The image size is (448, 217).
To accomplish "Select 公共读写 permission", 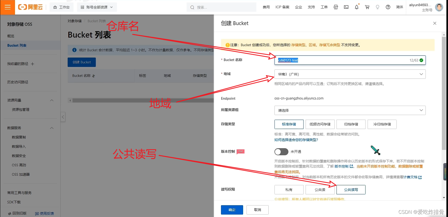I will pos(351,190).
